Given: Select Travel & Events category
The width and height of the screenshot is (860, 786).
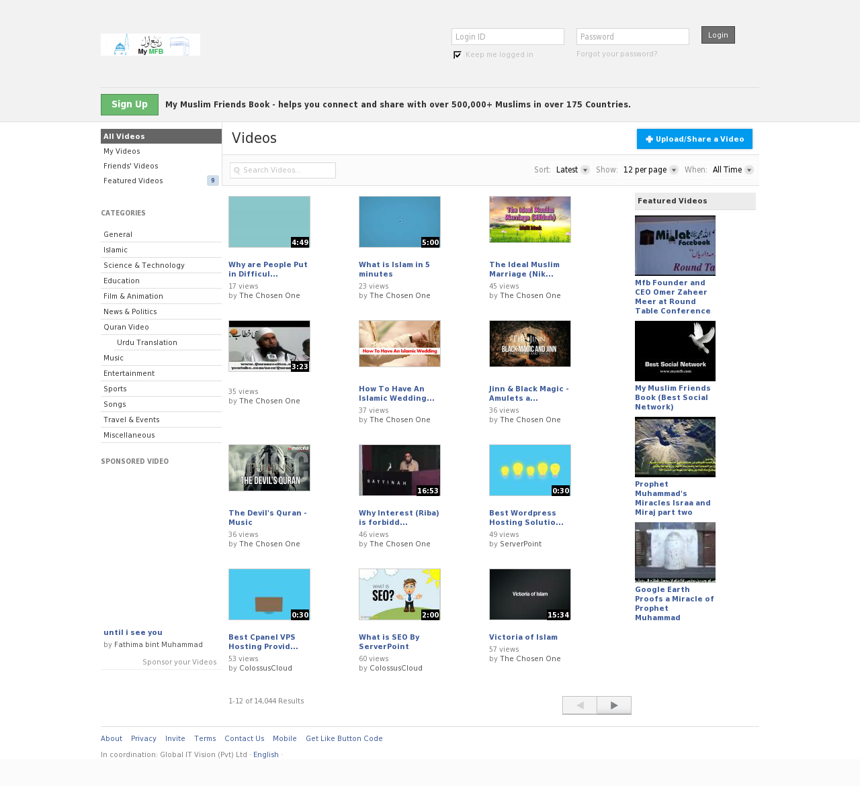Looking at the screenshot, I should (x=161, y=420).
